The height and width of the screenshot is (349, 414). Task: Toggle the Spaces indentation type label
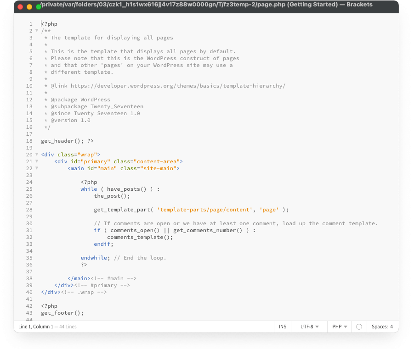380,327
